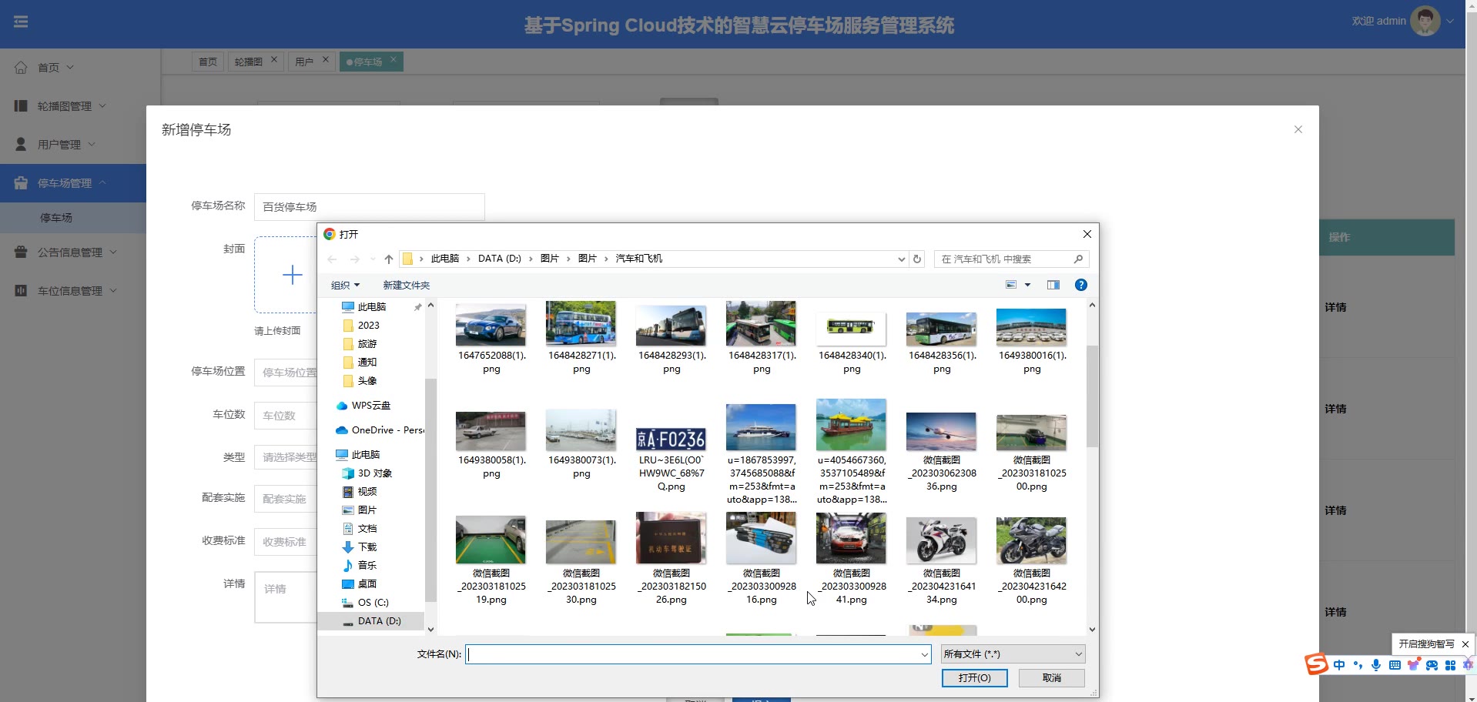Close the 轮播图 tab
This screenshot has width=1477, height=702.
click(273, 59)
